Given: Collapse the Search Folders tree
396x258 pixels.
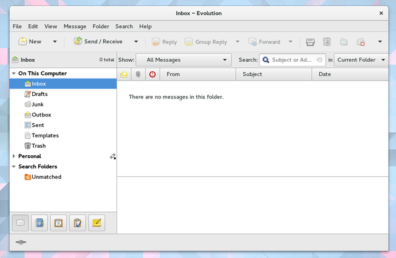Looking at the screenshot, I should tap(14, 166).
